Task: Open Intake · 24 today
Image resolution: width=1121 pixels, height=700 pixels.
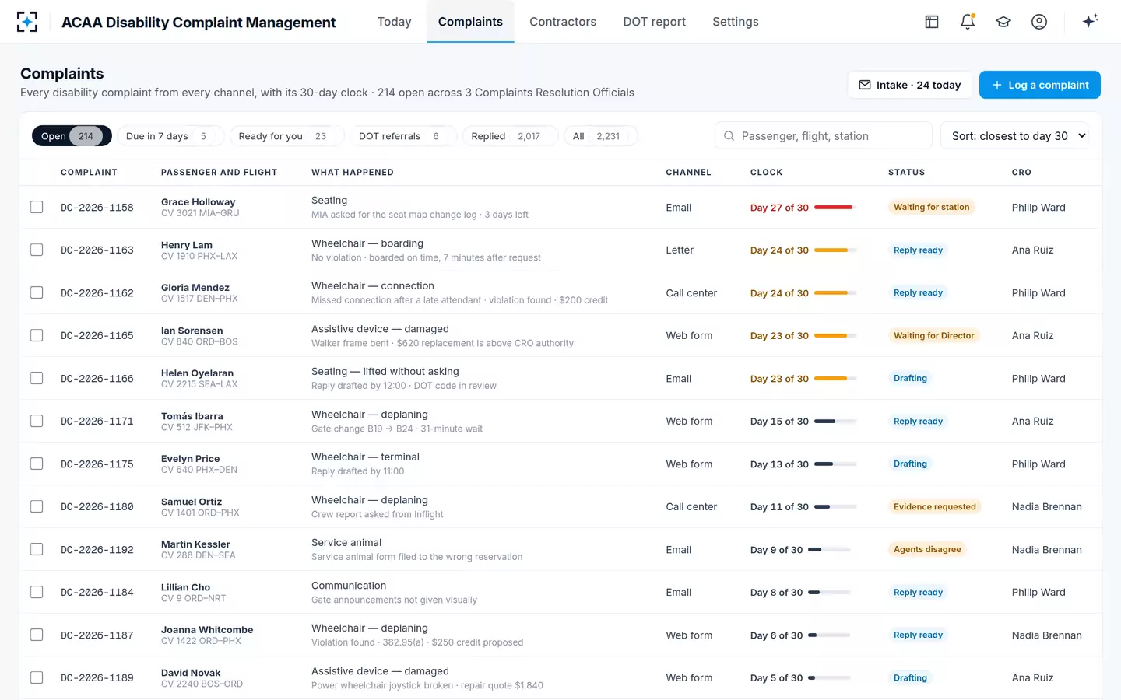Action: (909, 85)
